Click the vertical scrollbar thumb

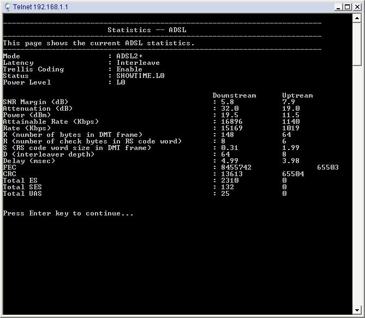pos(357,44)
